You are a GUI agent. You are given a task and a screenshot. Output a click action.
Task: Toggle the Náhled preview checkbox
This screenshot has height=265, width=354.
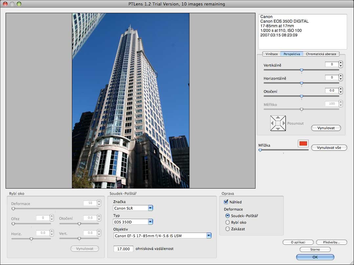click(226, 202)
